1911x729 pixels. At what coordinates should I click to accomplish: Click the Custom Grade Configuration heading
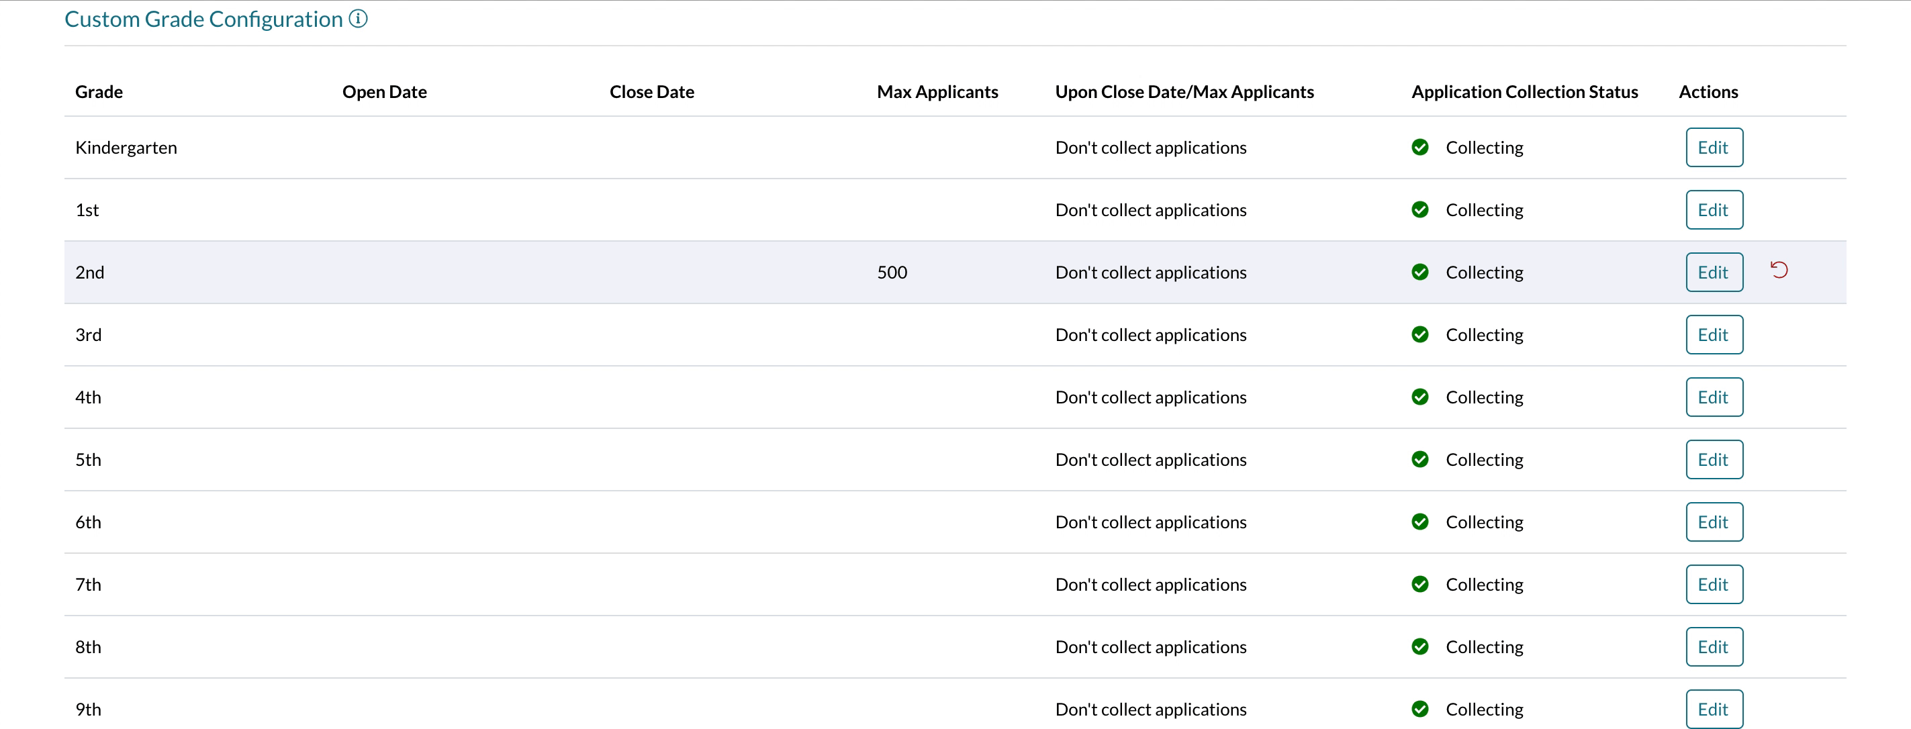(203, 19)
